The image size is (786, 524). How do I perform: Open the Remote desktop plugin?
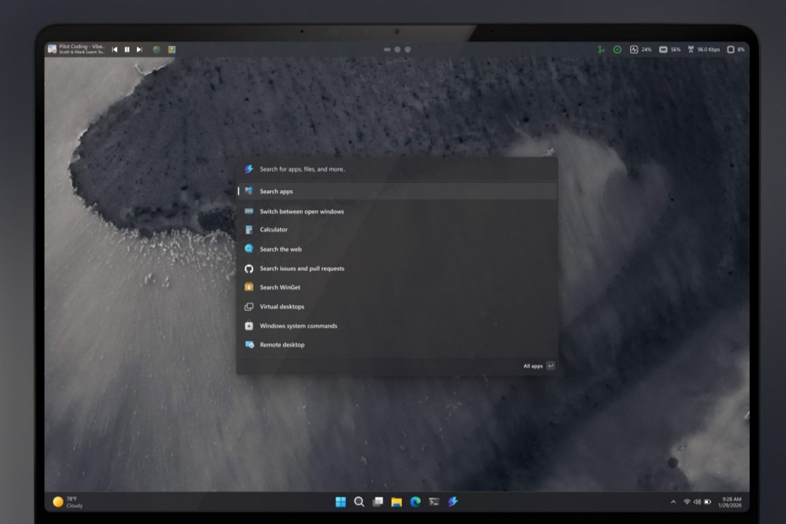click(282, 345)
